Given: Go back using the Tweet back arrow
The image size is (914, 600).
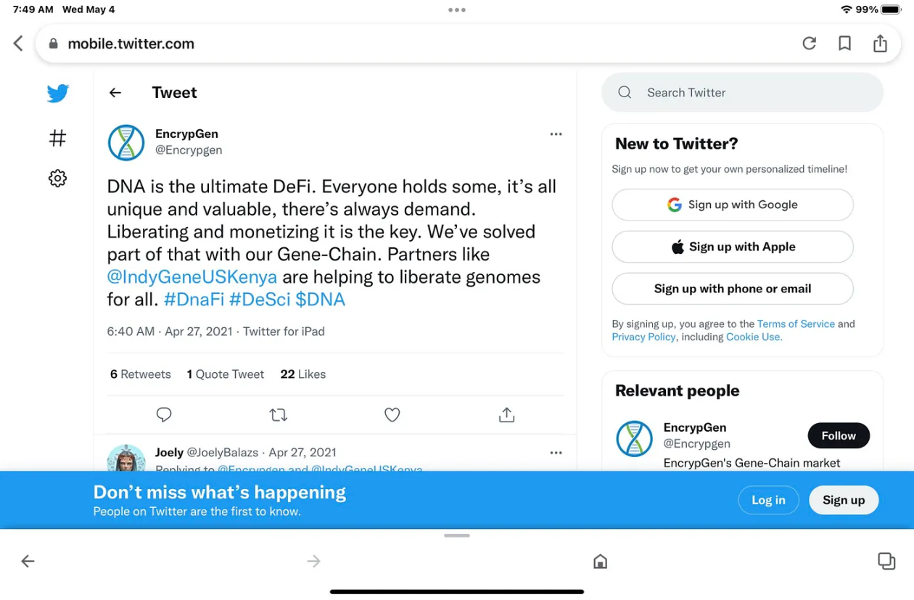Looking at the screenshot, I should click(x=115, y=93).
